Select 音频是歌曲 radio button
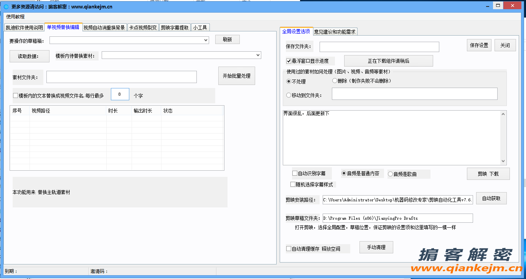 point(391,174)
